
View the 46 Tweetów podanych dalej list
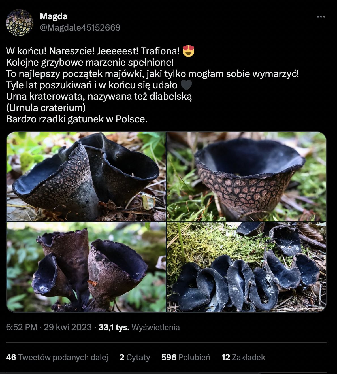point(57,357)
